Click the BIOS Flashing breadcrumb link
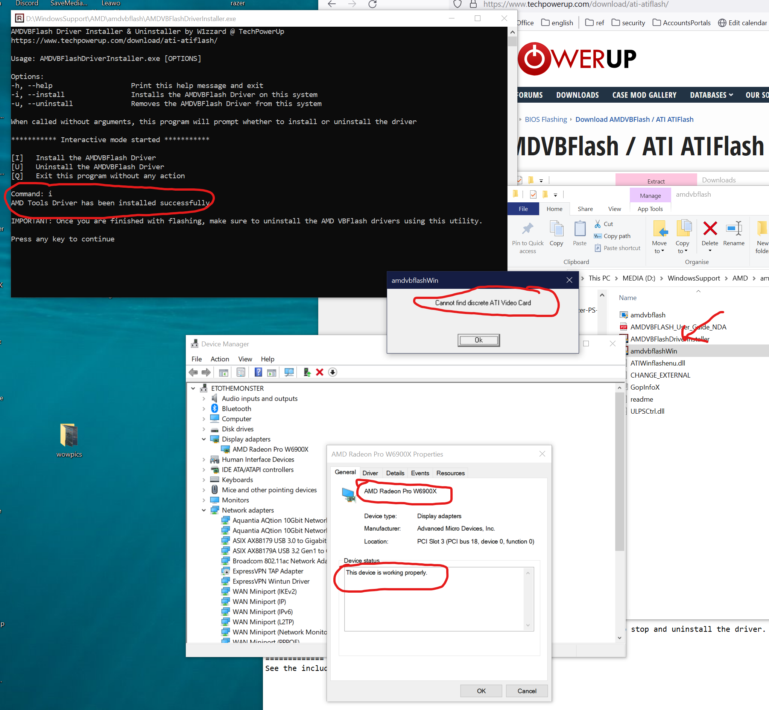This screenshot has width=769, height=710. [546, 119]
